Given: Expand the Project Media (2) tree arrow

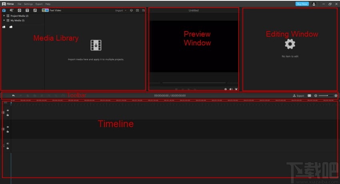Looking at the screenshot, I should click(4, 16).
